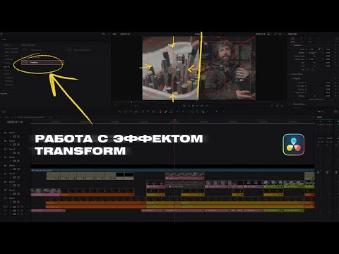Activate the Trim Edit mode tool
Image resolution: width=339 pixels, height=254 pixels.
[126, 111]
